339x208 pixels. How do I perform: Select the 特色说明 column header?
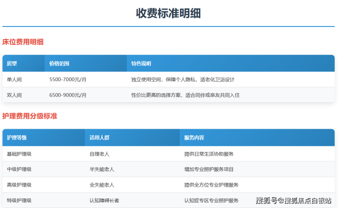[x=141, y=63]
